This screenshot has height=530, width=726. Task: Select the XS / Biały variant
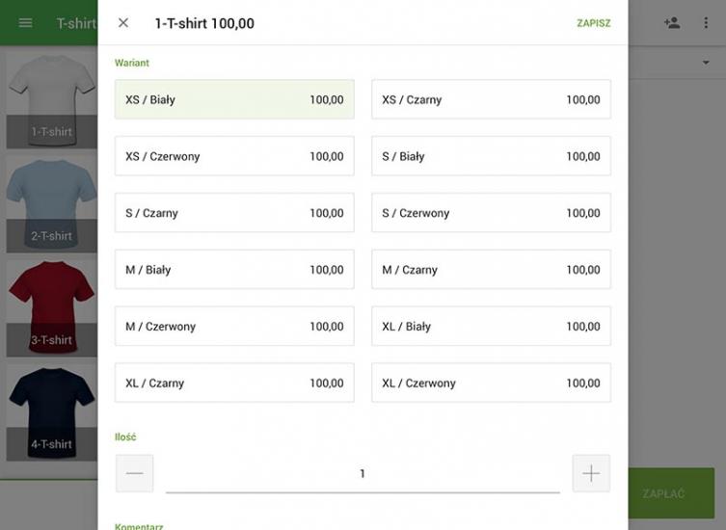click(234, 100)
